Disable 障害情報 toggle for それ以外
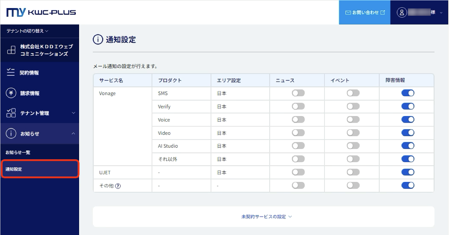Screen dimensions: 449x235 coord(408,159)
